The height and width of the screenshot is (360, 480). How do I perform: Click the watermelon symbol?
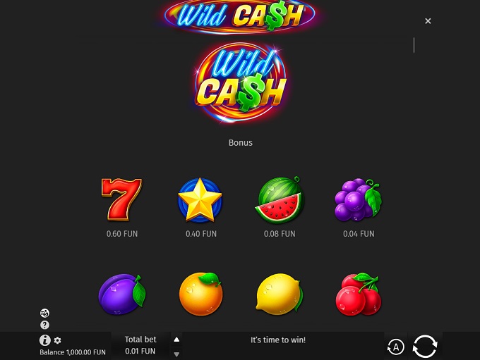click(x=280, y=200)
